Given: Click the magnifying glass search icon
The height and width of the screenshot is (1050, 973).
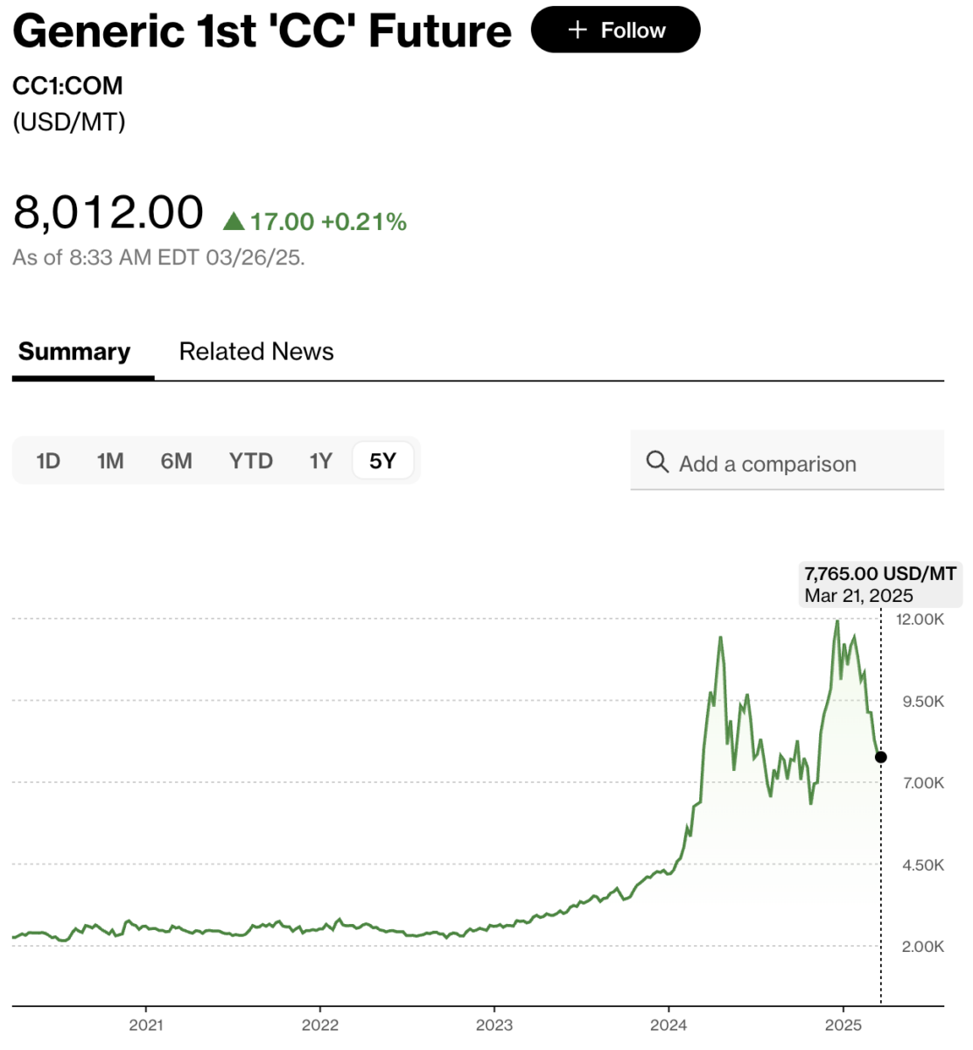Looking at the screenshot, I should click(x=657, y=461).
